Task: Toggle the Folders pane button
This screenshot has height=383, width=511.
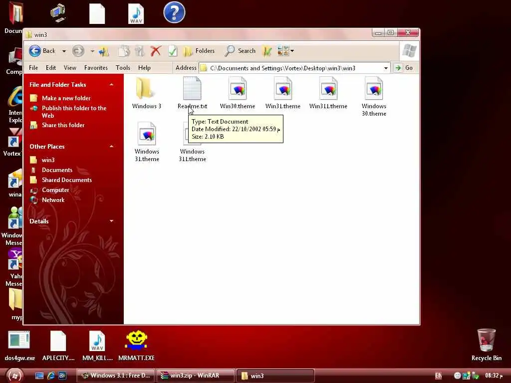Action: point(199,51)
